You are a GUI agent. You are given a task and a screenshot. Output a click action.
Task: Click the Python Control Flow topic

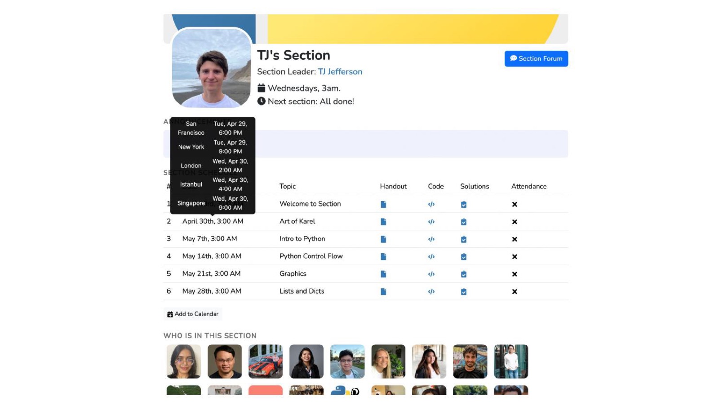pos(311,256)
